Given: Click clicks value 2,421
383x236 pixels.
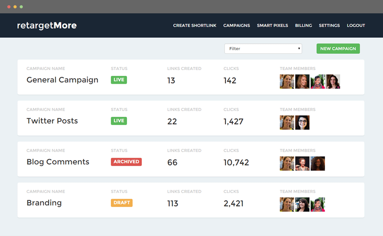Looking at the screenshot, I should (234, 203).
